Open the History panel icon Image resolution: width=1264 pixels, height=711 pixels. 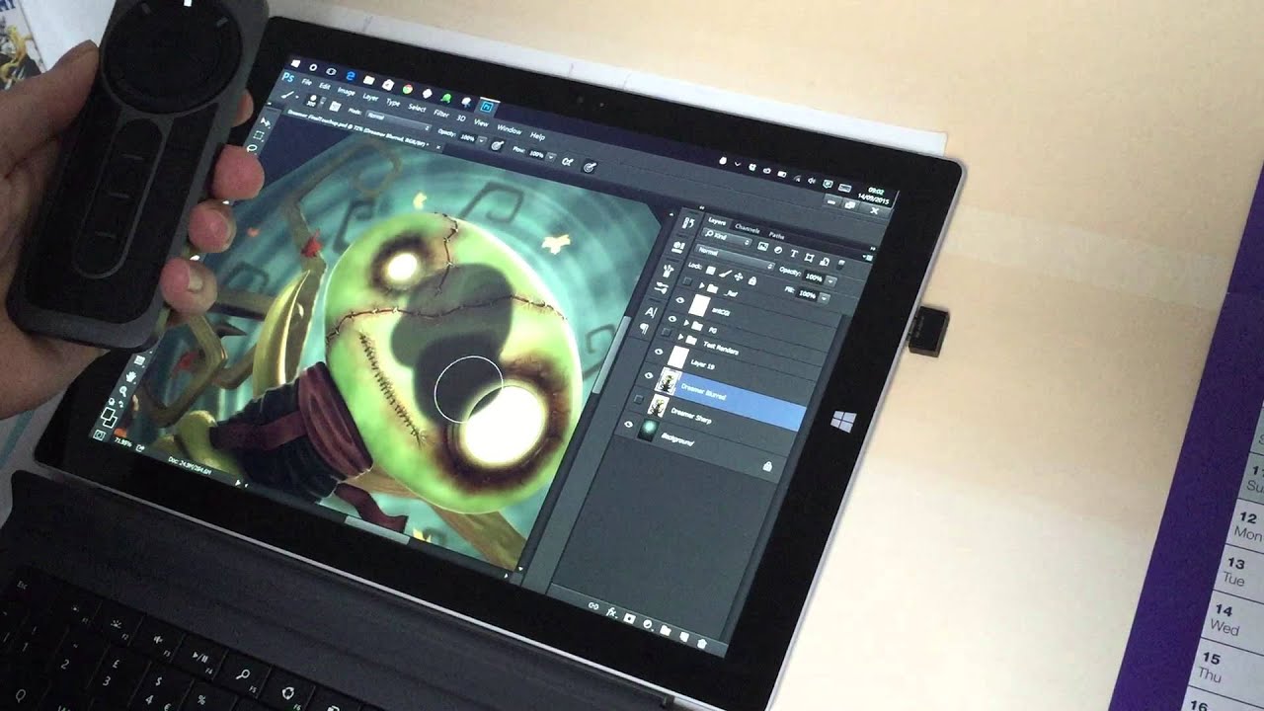[688, 223]
